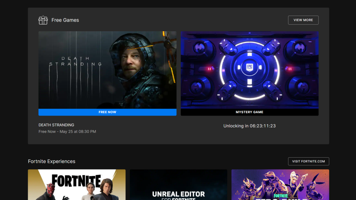
Task: Click the VISIT FORTNITE.COM button
Action: tap(308, 161)
